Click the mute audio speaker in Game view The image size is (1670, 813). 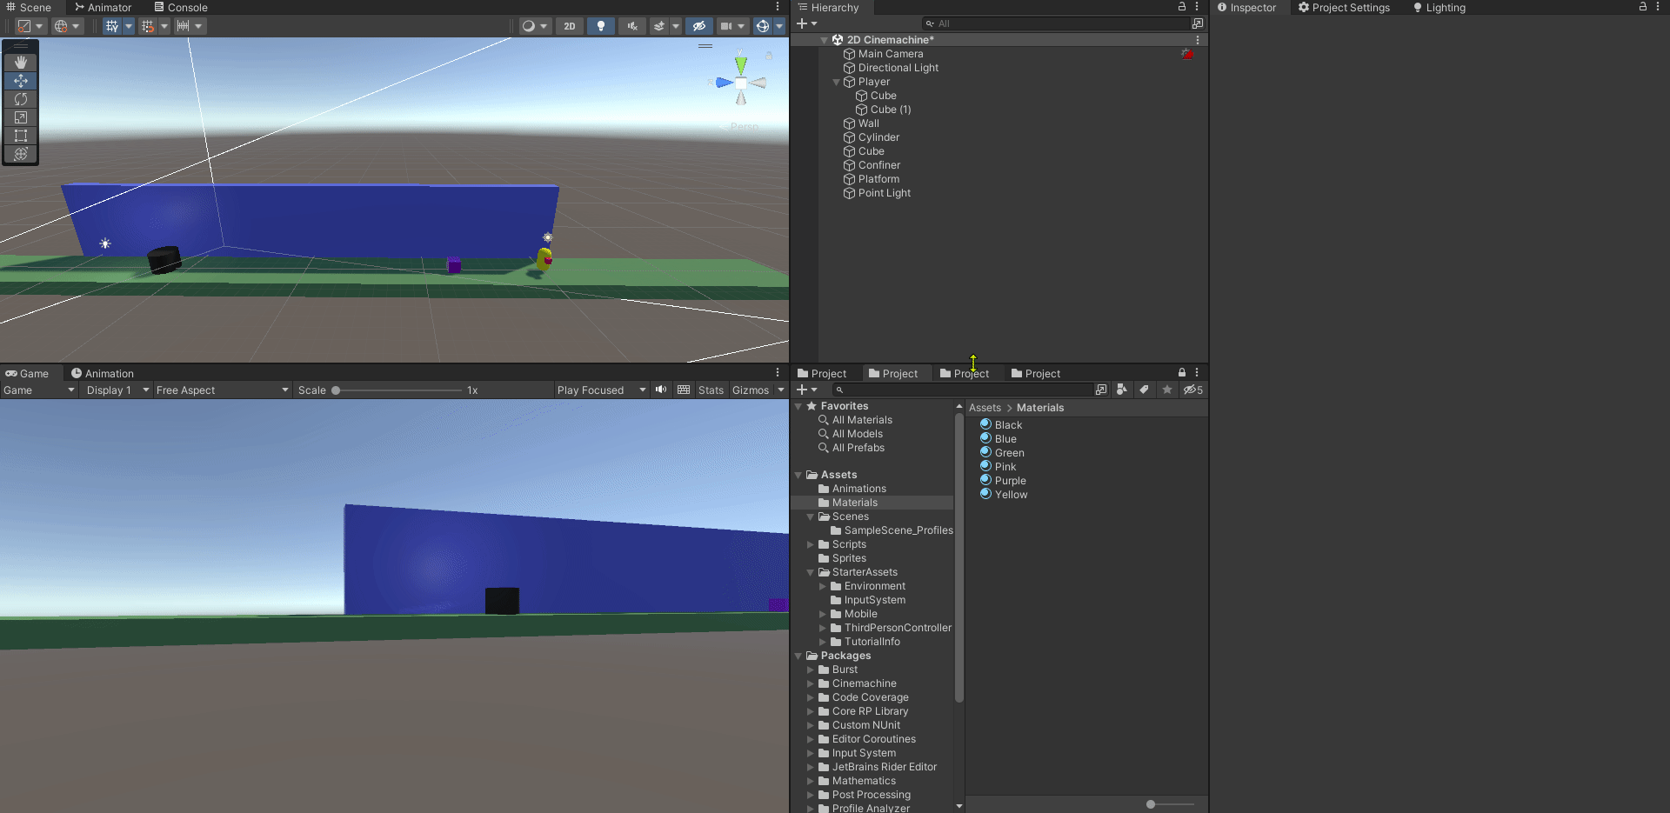tap(661, 390)
